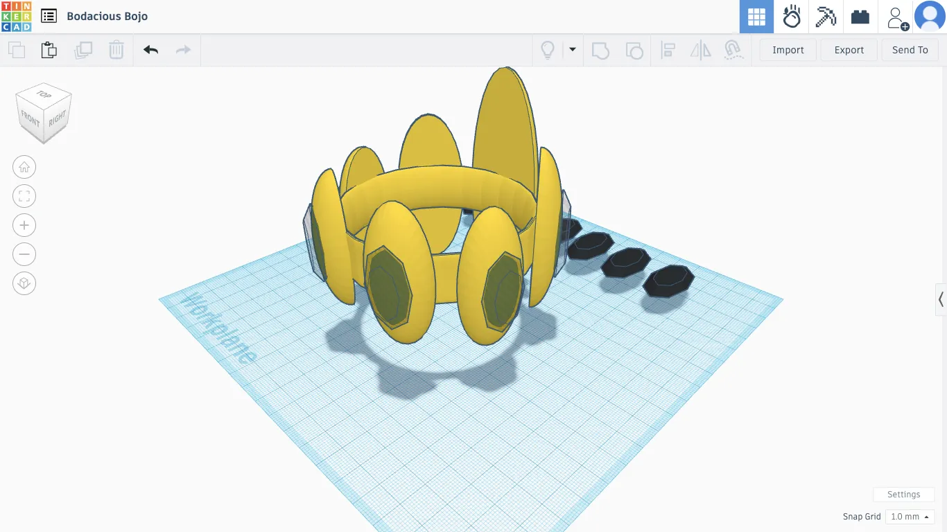Open workplane Settings
Screen dimensions: 947x532
[903, 495]
